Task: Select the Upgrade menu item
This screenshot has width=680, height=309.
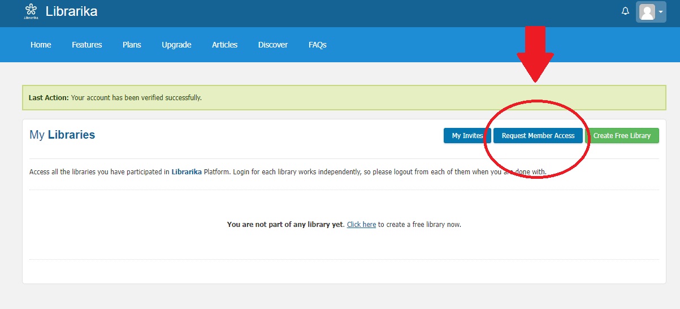Action: tap(176, 45)
